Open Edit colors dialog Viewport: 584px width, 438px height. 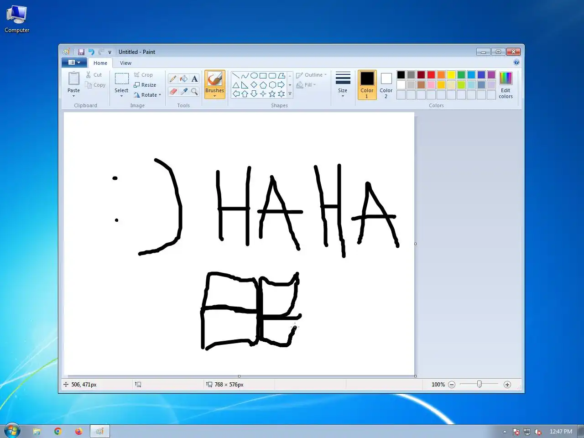click(x=506, y=85)
